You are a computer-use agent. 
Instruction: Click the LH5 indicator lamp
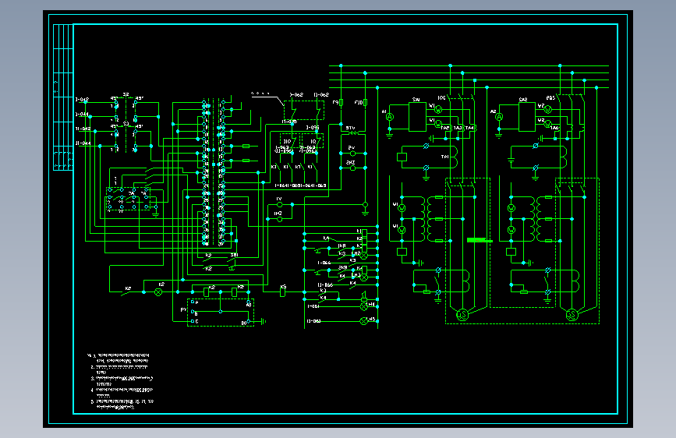tap(364, 321)
